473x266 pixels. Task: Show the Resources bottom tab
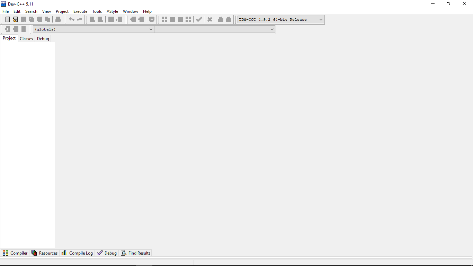tap(44, 253)
